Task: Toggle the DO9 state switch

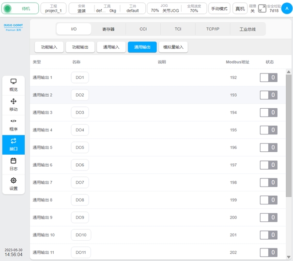Action: (x=268, y=217)
